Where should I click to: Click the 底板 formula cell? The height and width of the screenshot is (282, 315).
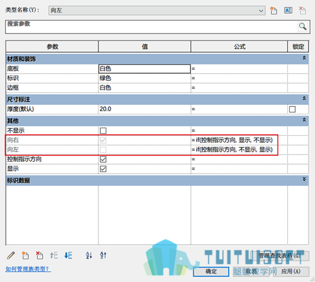239,69
